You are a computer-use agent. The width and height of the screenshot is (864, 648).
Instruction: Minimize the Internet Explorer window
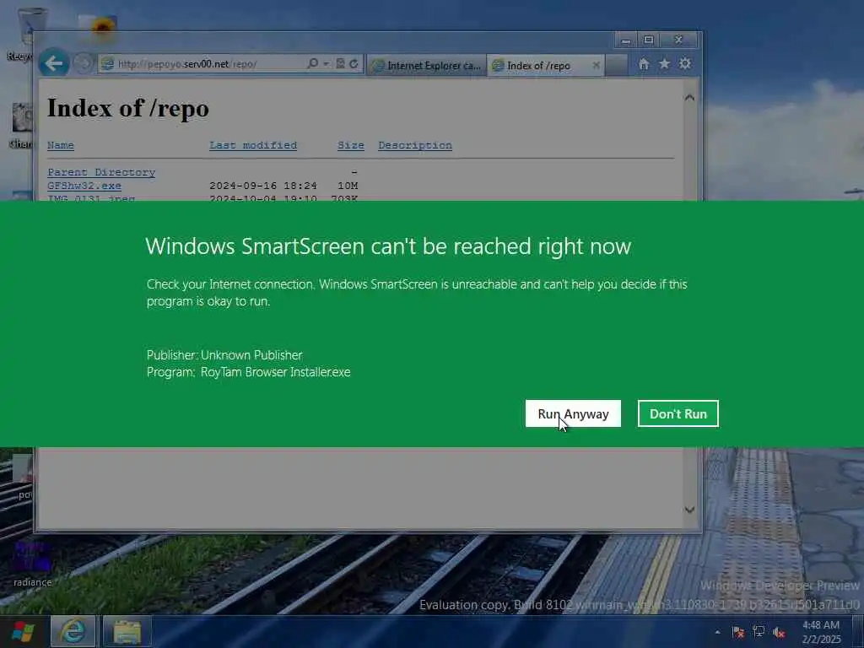625,40
